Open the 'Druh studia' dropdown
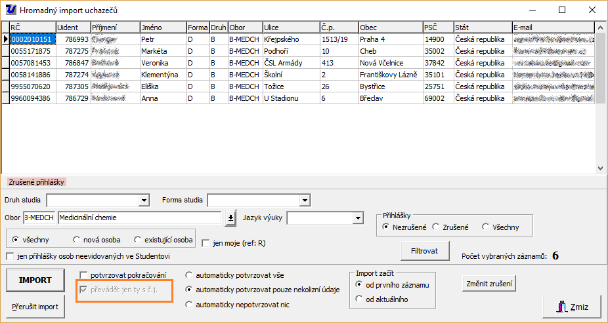 point(144,200)
